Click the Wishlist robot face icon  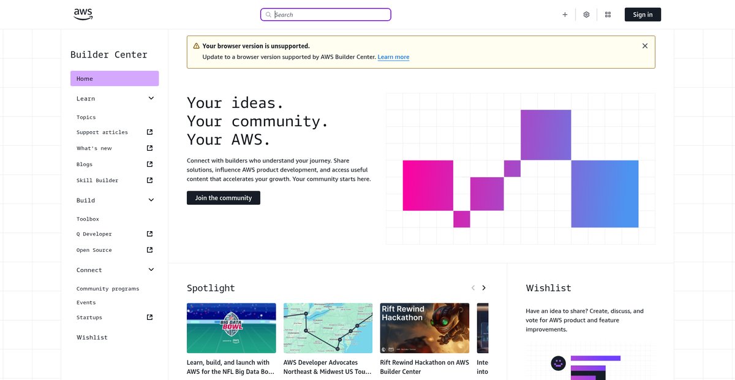pyautogui.click(x=558, y=363)
